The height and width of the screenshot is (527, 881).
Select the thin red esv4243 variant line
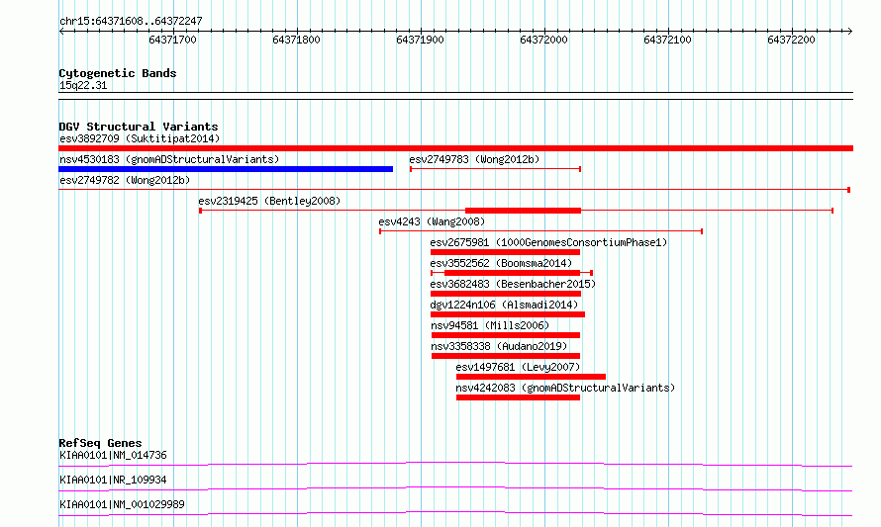click(541, 231)
